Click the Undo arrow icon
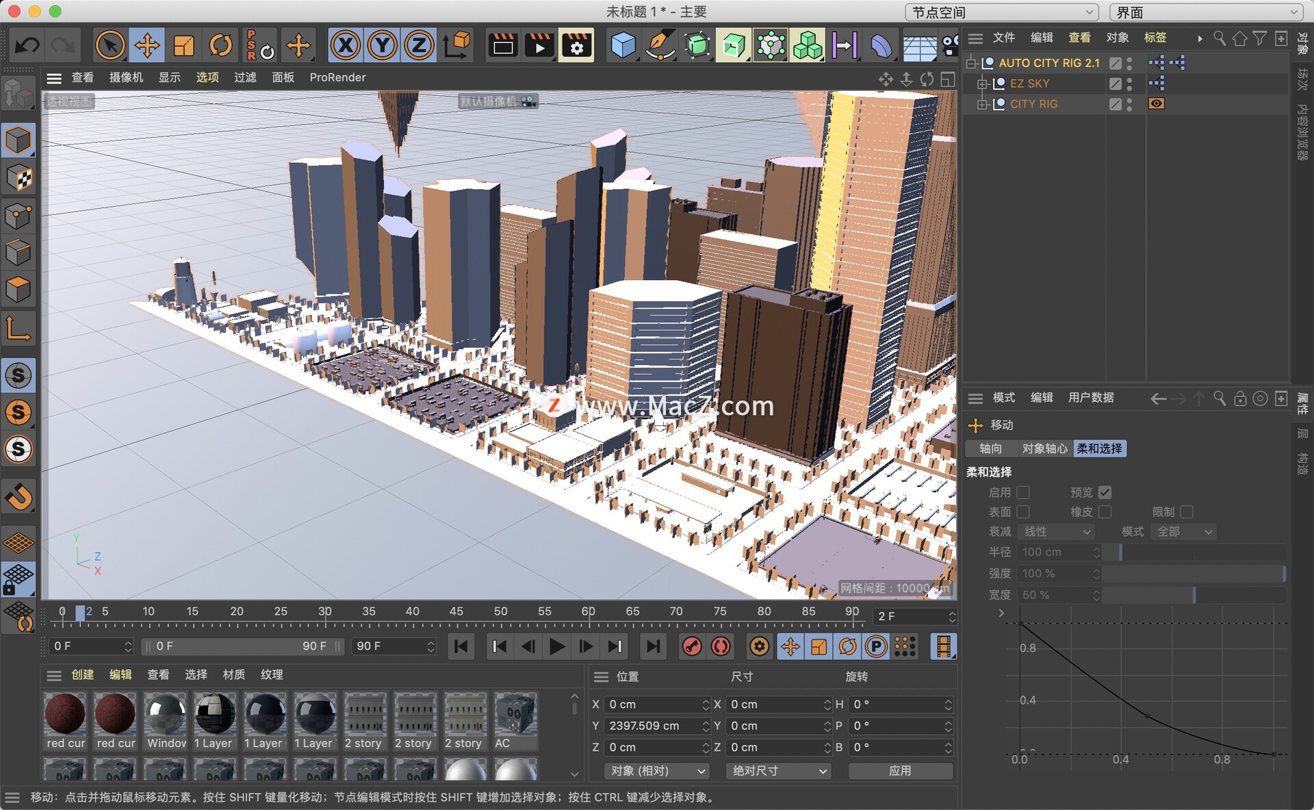Screen dimensions: 1314x810 pos(27,45)
